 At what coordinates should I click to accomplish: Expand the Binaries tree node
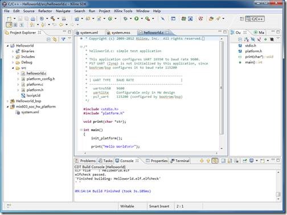click(x=13, y=51)
